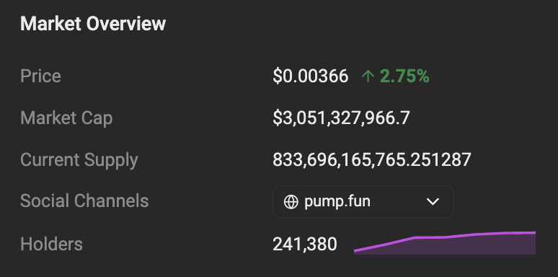The width and height of the screenshot is (558, 277).
Task: Click the chevron arrow in Social Channels
Action: coord(433,202)
